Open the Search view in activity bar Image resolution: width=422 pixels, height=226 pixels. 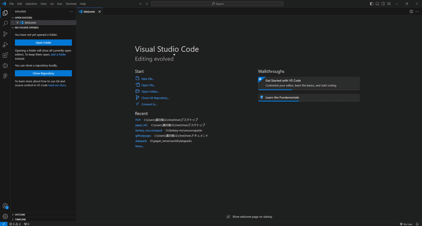pyautogui.click(x=5, y=23)
